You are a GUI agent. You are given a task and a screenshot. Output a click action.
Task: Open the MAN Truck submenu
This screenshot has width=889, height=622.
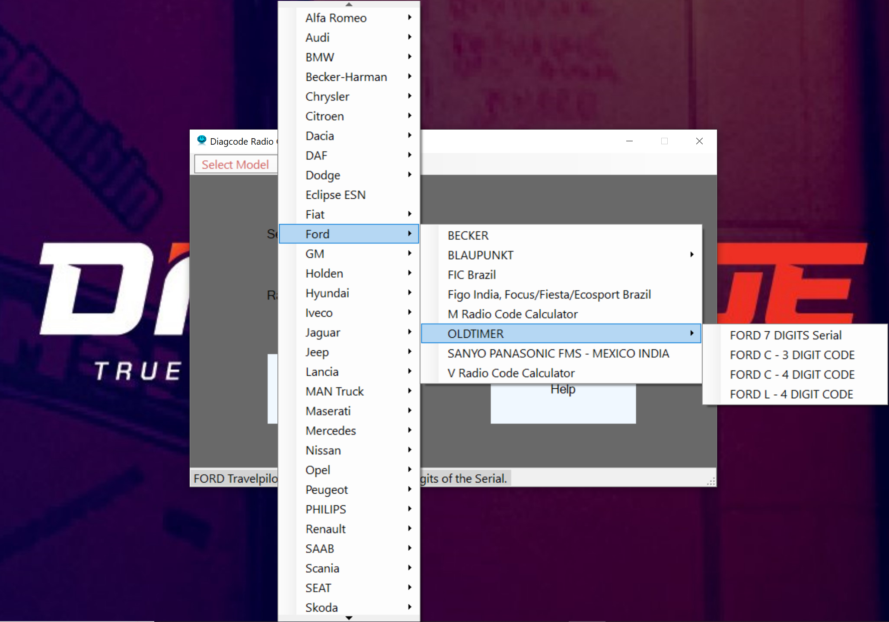pyautogui.click(x=349, y=391)
